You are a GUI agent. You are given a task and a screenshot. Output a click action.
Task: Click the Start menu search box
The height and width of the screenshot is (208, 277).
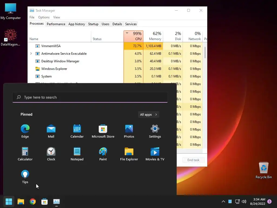coord(90,97)
